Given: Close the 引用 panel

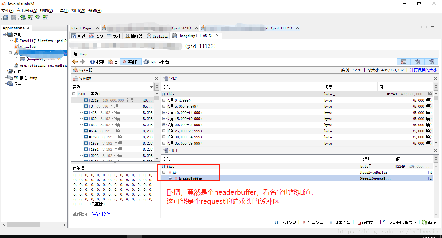Looking at the screenshot, I should [436, 150].
